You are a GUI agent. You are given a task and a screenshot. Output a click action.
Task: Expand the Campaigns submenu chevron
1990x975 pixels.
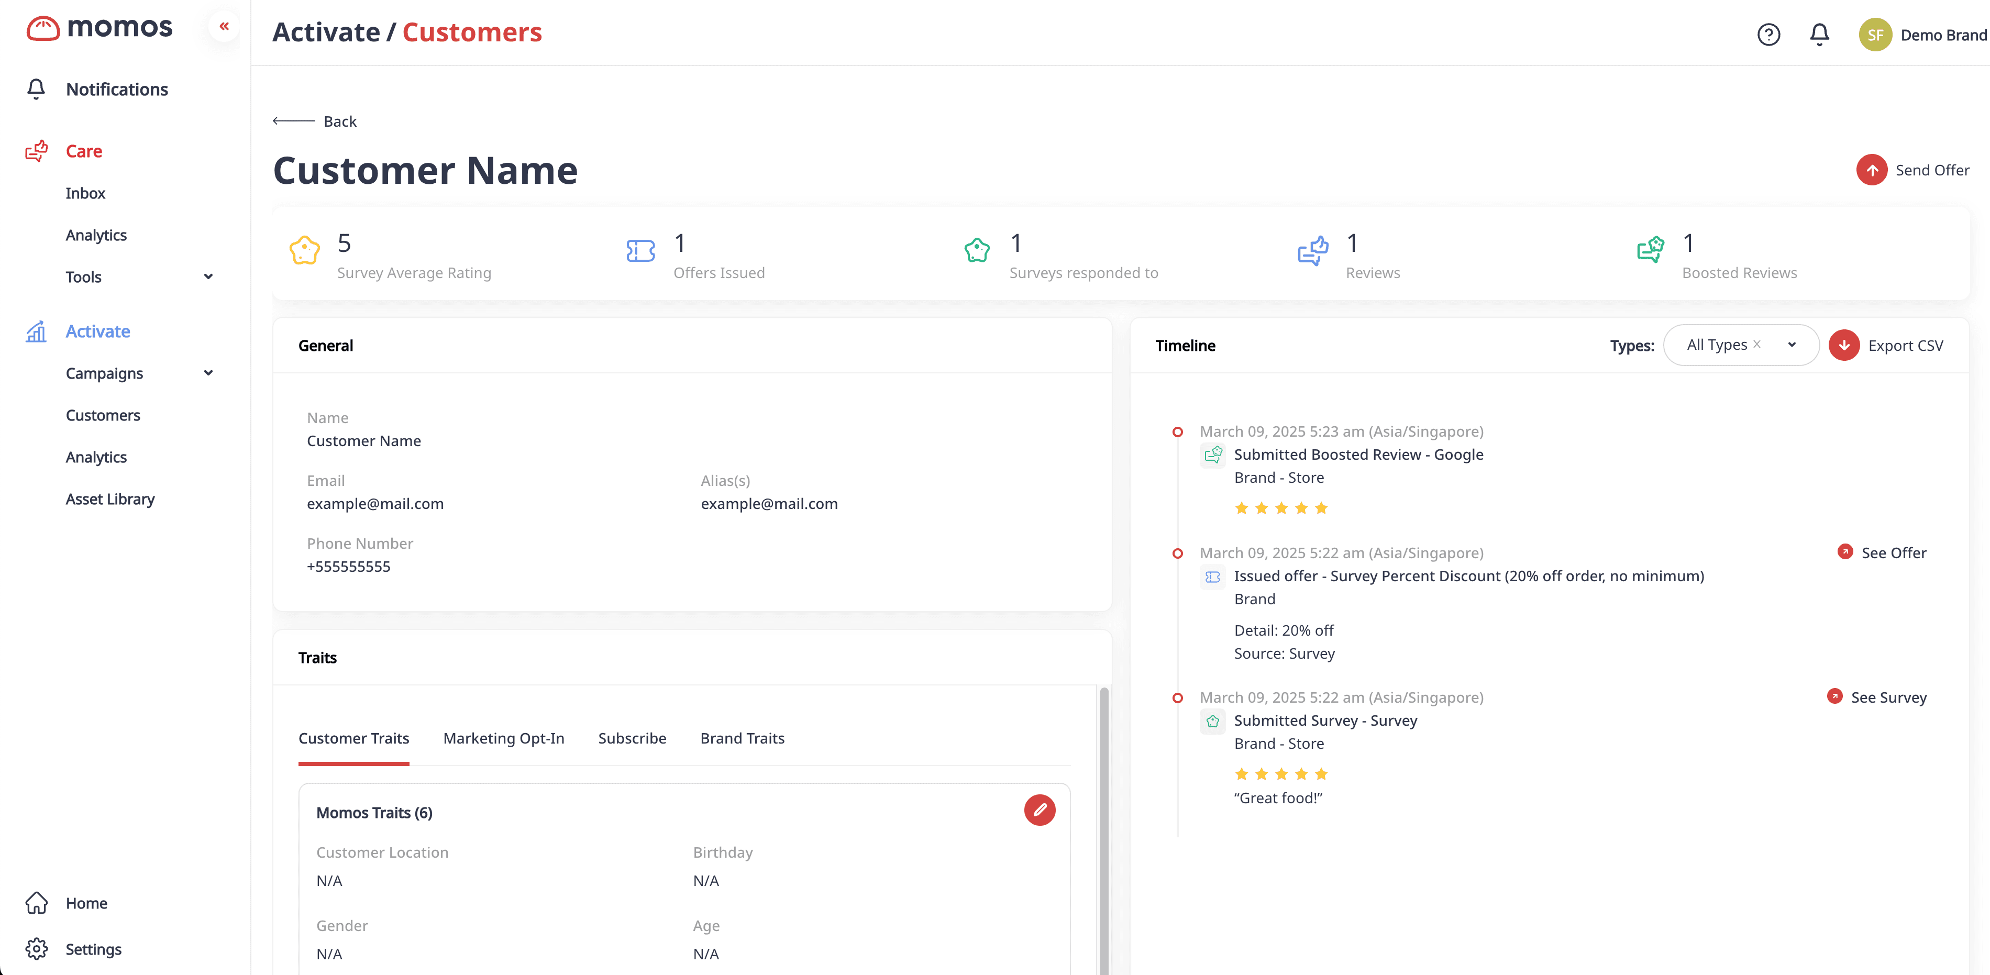pyautogui.click(x=208, y=373)
